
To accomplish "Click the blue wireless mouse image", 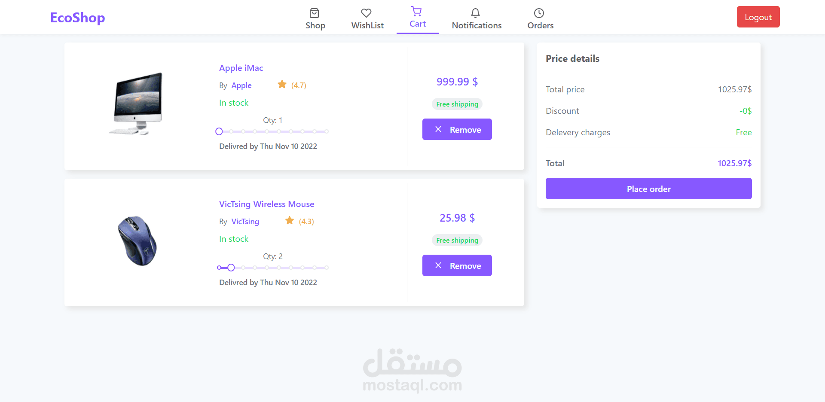I will pos(137,241).
